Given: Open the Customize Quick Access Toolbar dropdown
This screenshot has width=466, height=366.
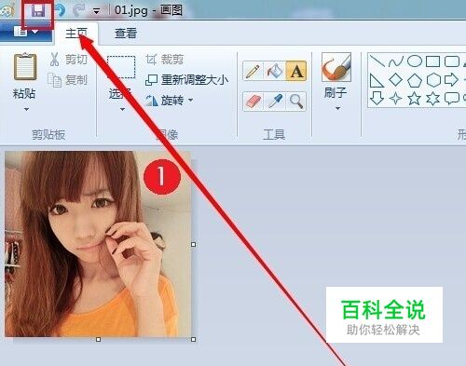Looking at the screenshot, I should tap(97, 12).
